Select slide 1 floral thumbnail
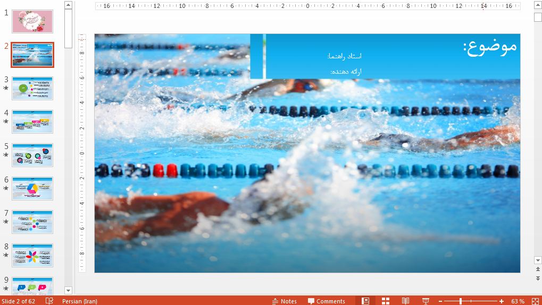The image size is (542, 305). point(32,21)
